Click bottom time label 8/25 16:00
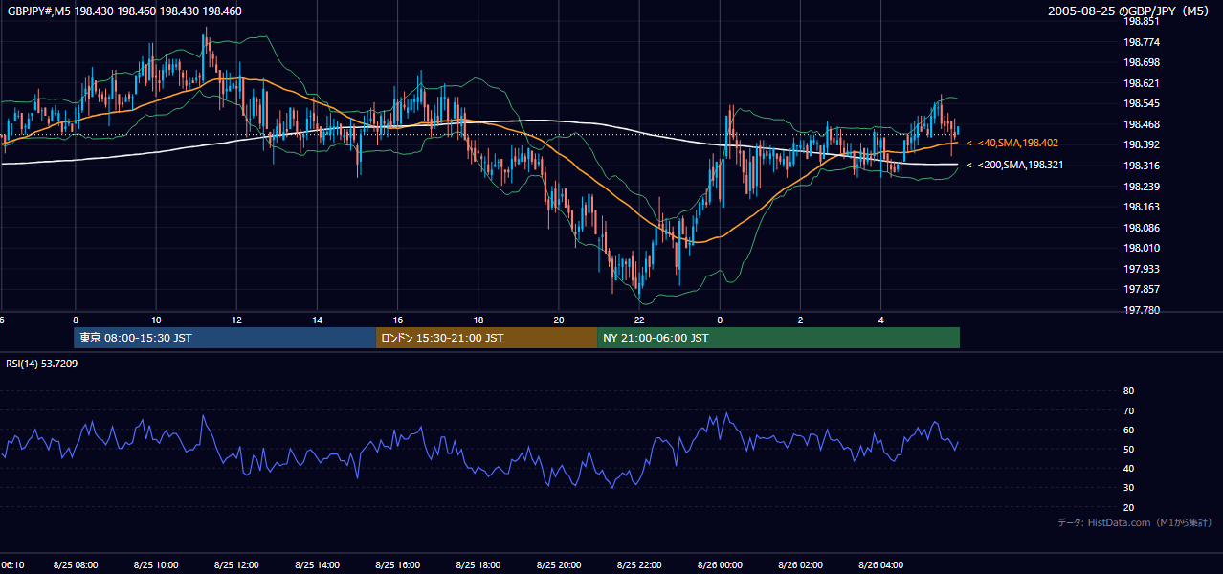This screenshot has width=1223, height=574. coord(397,565)
